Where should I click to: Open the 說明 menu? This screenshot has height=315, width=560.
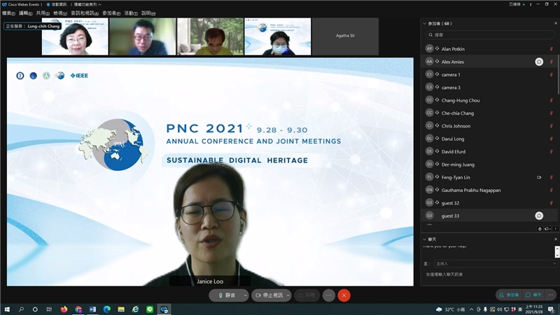click(x=148, y=13)
